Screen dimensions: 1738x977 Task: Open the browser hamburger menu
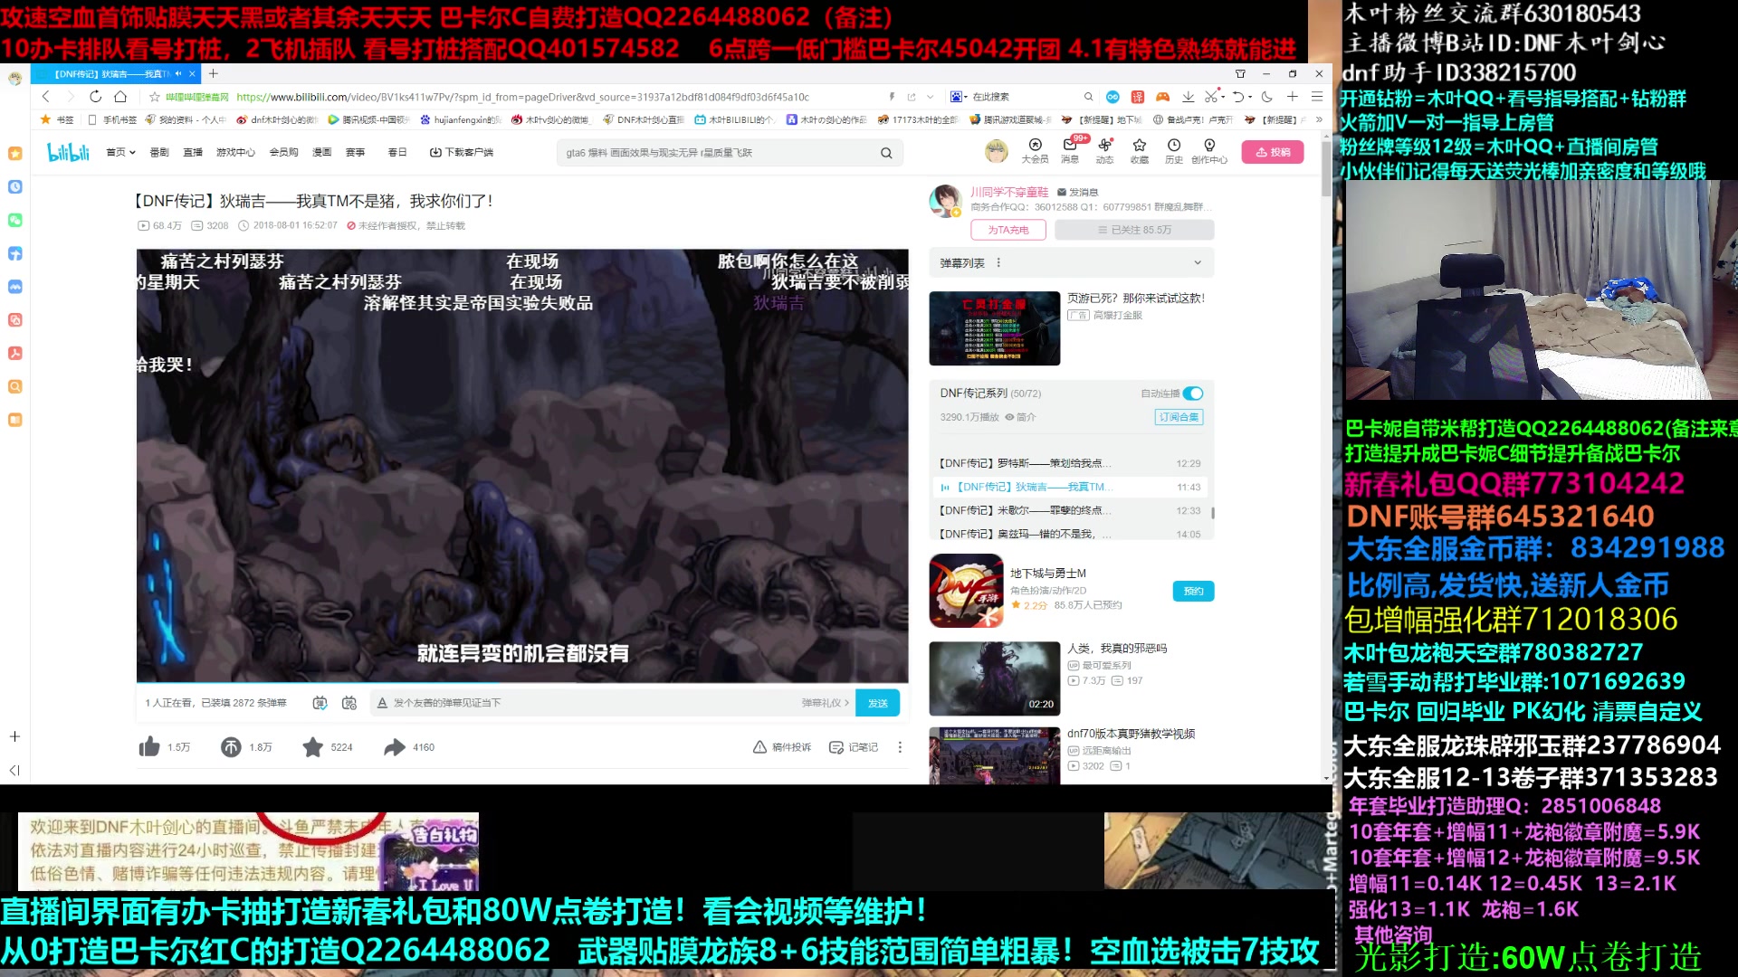tap(1317, 97)
